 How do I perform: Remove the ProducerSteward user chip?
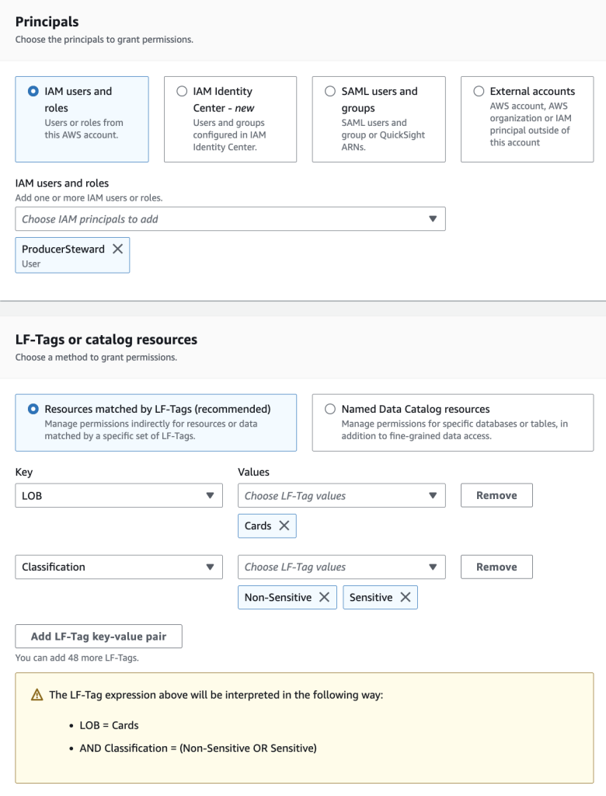[x=118, y=249]
